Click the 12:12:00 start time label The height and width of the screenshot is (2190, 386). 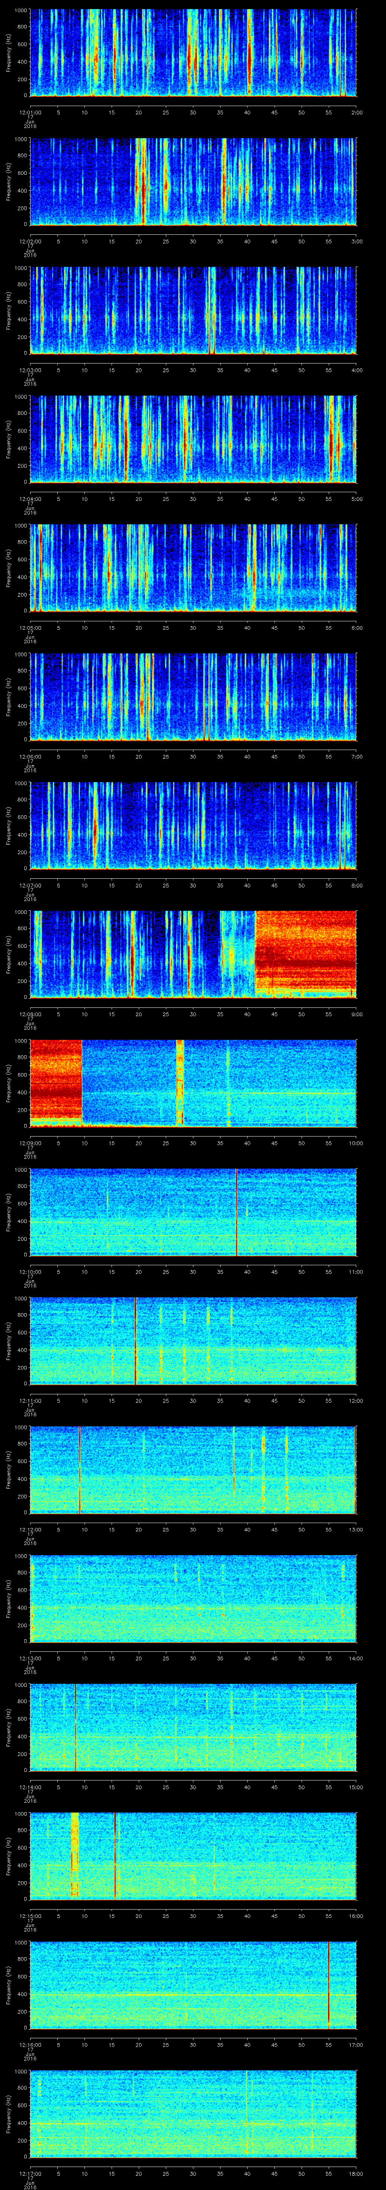click(x=30, y=1529)
